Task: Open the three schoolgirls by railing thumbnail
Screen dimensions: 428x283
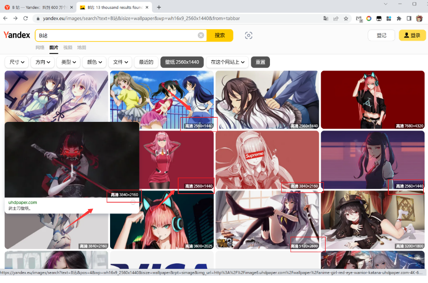Action: [162, 100]
